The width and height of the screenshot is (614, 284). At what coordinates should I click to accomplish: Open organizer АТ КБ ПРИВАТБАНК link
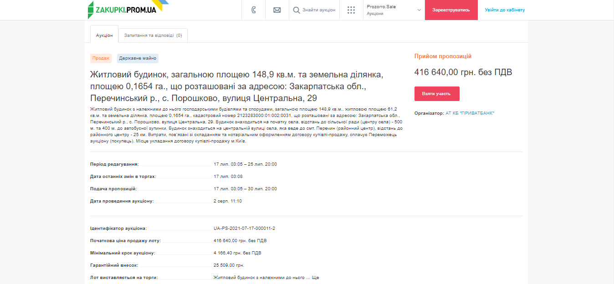(470, 113)
